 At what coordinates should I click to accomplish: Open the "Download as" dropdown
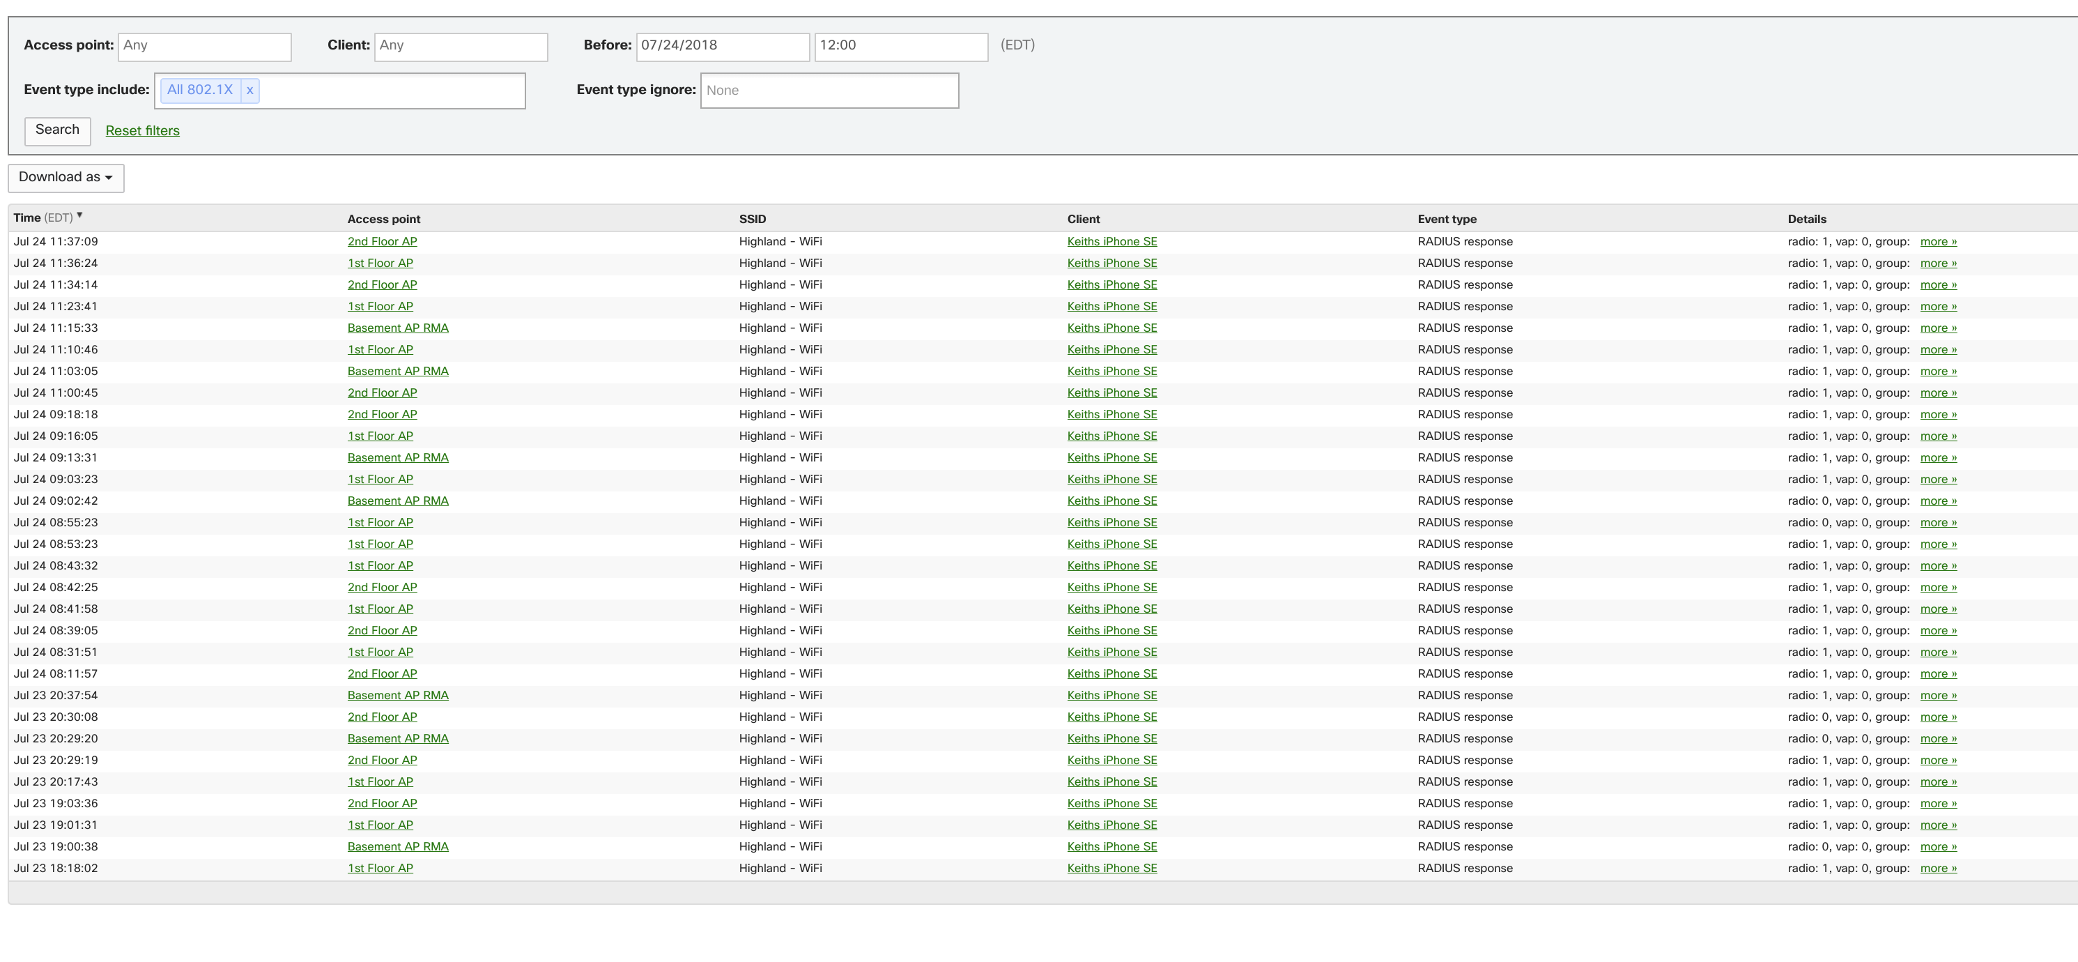tap(66, 177)
